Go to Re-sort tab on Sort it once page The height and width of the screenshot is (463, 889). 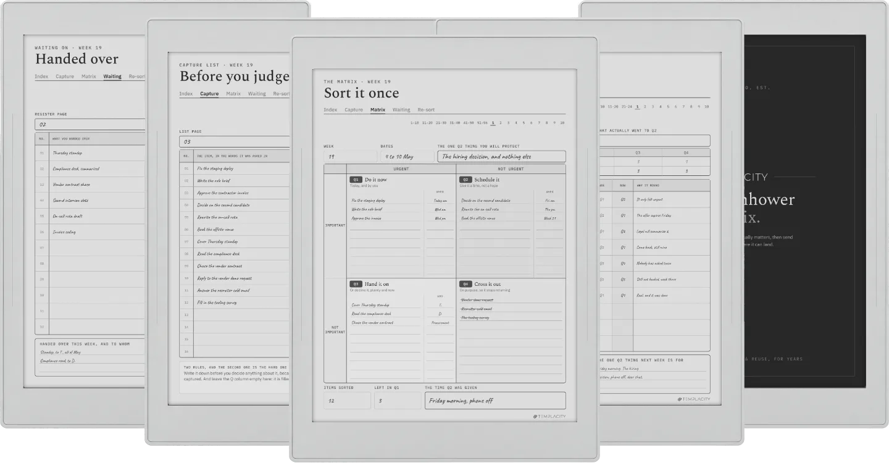pyautogui.click(x=426, y=110)
